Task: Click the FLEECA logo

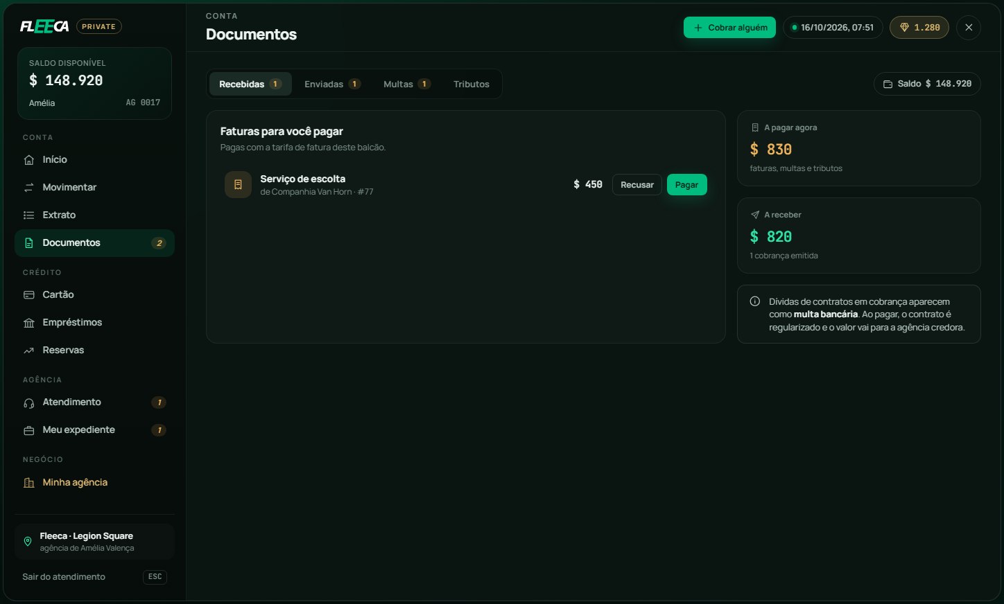Action: coord(44,26)
